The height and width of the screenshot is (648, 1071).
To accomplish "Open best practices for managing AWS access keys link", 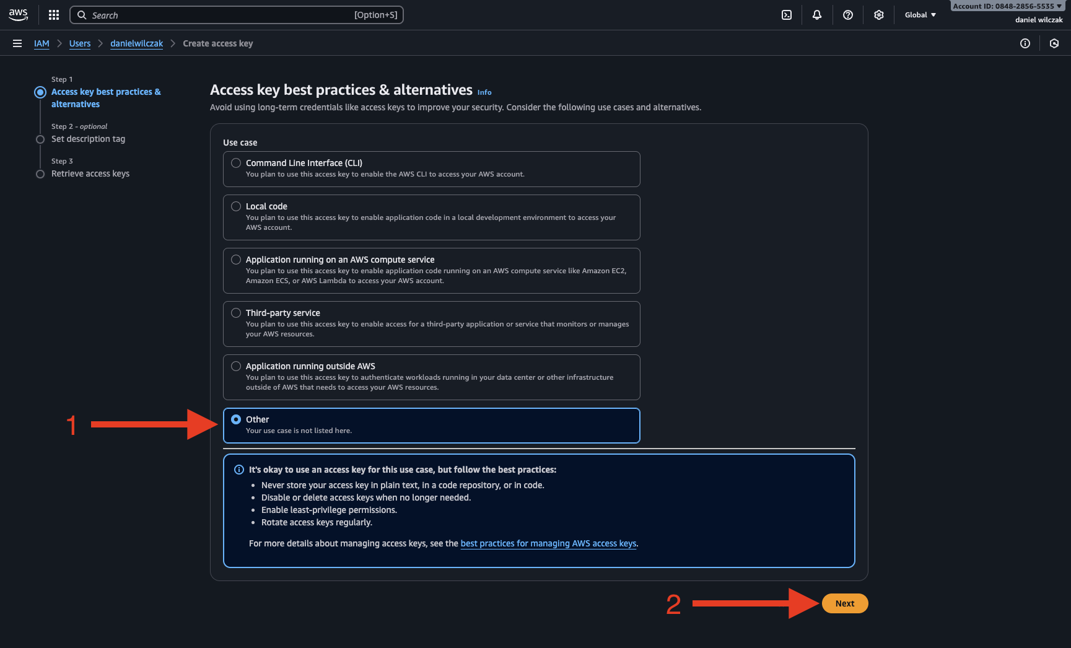I will coord(548,543).
